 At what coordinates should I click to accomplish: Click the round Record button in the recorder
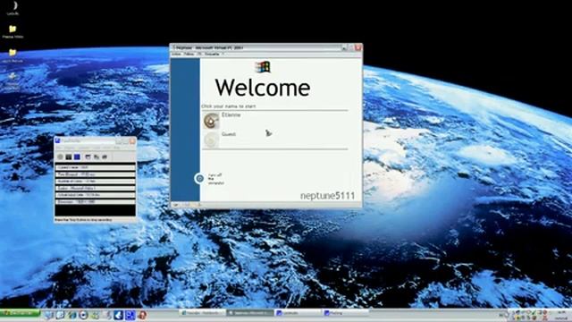point(61,157)
